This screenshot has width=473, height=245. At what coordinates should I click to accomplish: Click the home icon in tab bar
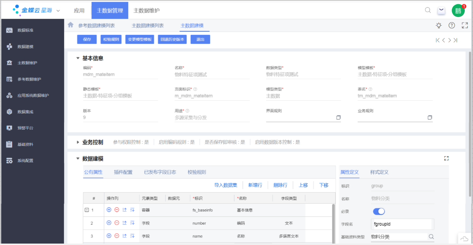point(70,25)
